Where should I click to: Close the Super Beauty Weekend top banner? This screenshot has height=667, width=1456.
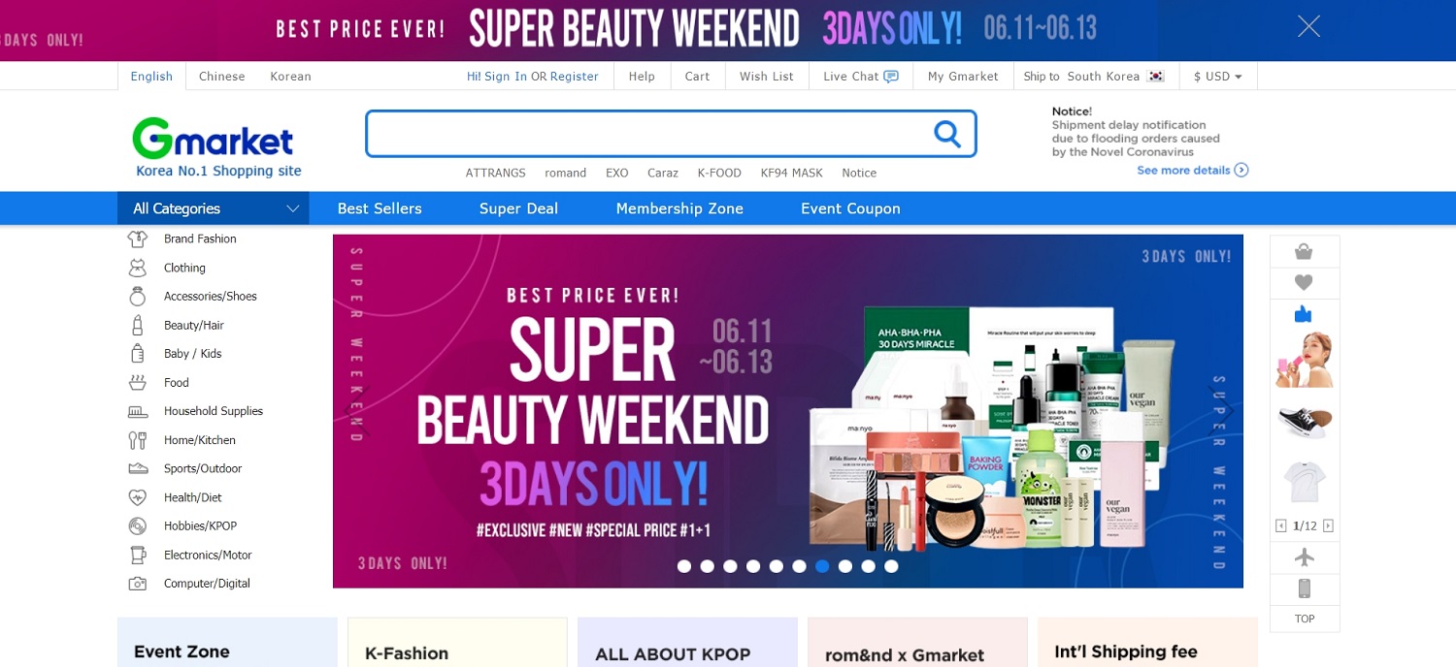click(1308, 26)
